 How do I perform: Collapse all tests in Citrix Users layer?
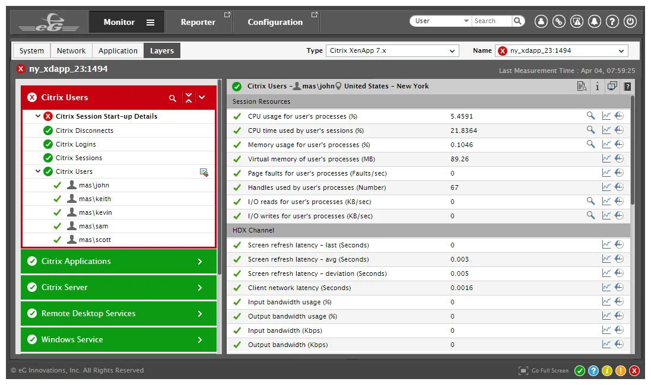click(189, 97)
